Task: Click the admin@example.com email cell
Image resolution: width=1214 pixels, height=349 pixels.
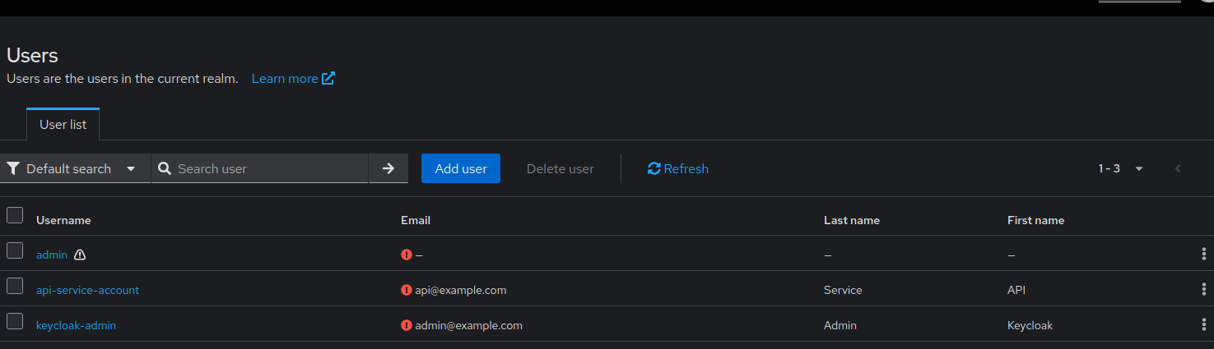Action: 469,325
